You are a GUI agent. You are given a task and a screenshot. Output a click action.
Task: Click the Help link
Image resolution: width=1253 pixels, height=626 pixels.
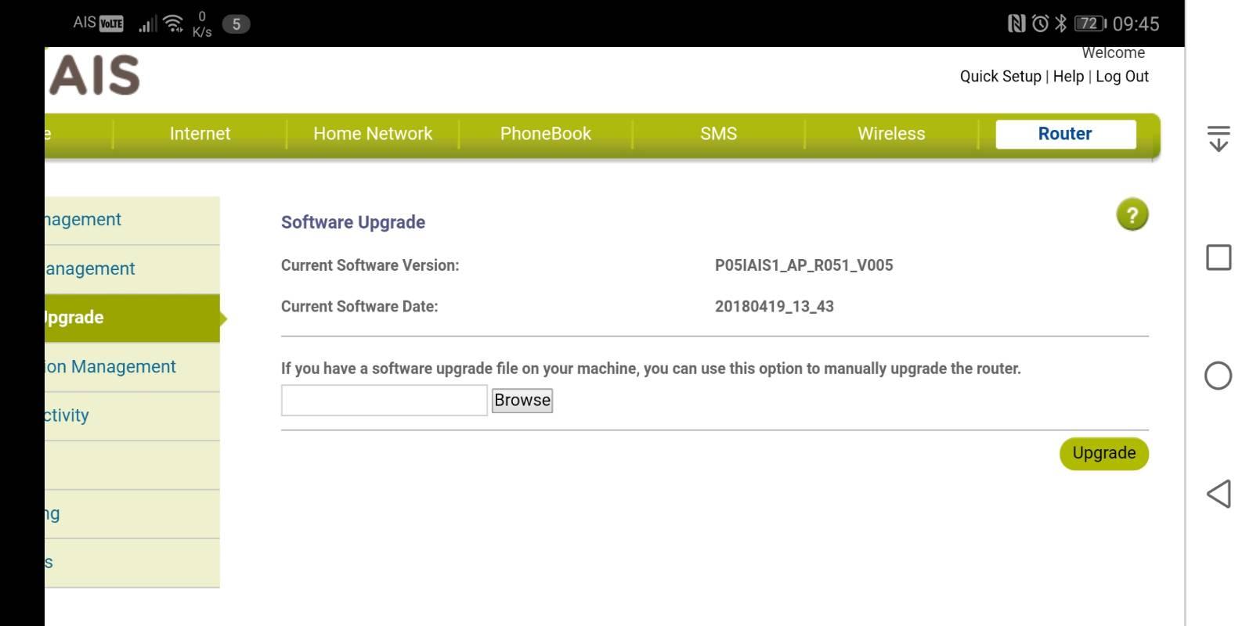pyautogui.click(x=1068, y=77)
